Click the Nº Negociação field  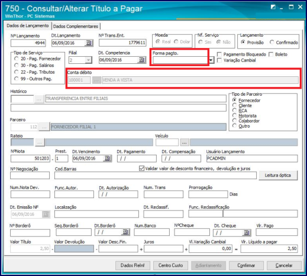point(30,176)
